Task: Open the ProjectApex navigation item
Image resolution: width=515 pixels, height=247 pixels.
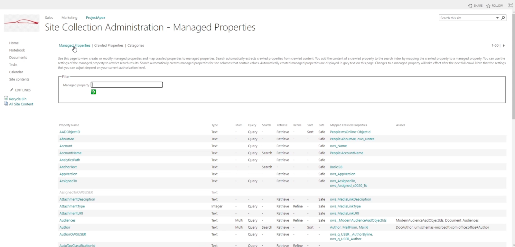Action: coord(96,18)
